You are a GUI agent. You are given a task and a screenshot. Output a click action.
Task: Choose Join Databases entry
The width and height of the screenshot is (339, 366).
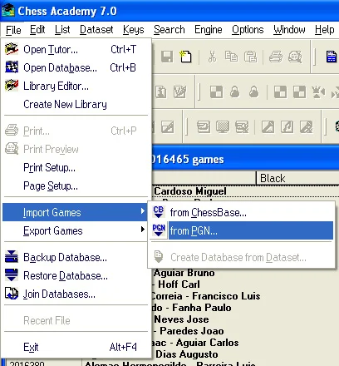[76, 294]
